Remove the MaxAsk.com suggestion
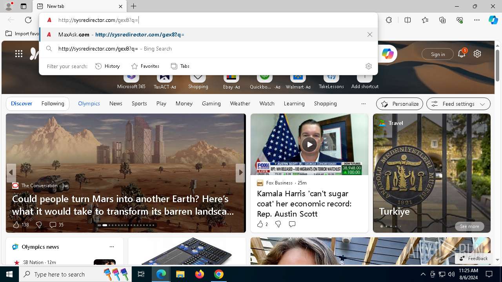Image resolution: width=502 pixels, height=282 pixels. coord(370,34)
